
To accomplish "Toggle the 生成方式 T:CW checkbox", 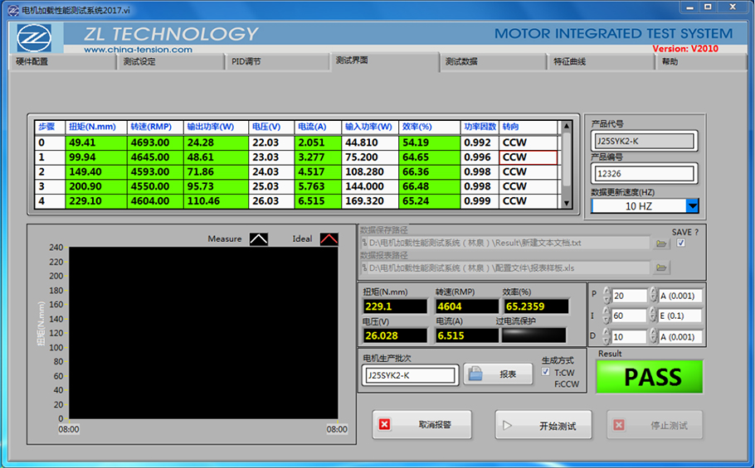I will pos(545,372).
